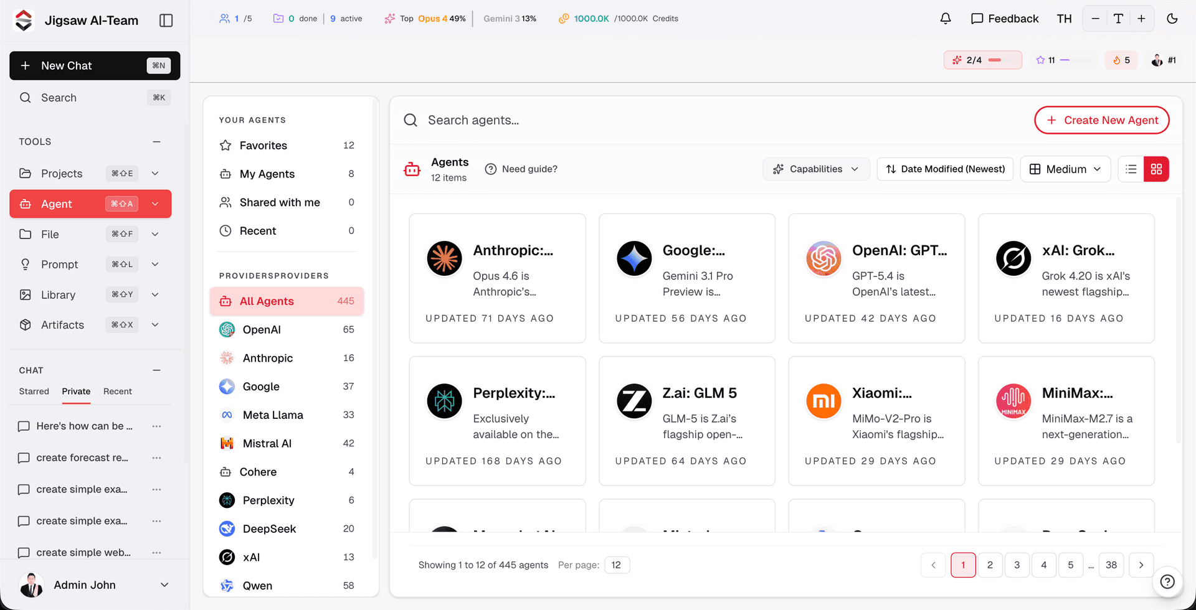Open Admin John account menu

click(x=95, y=585)
